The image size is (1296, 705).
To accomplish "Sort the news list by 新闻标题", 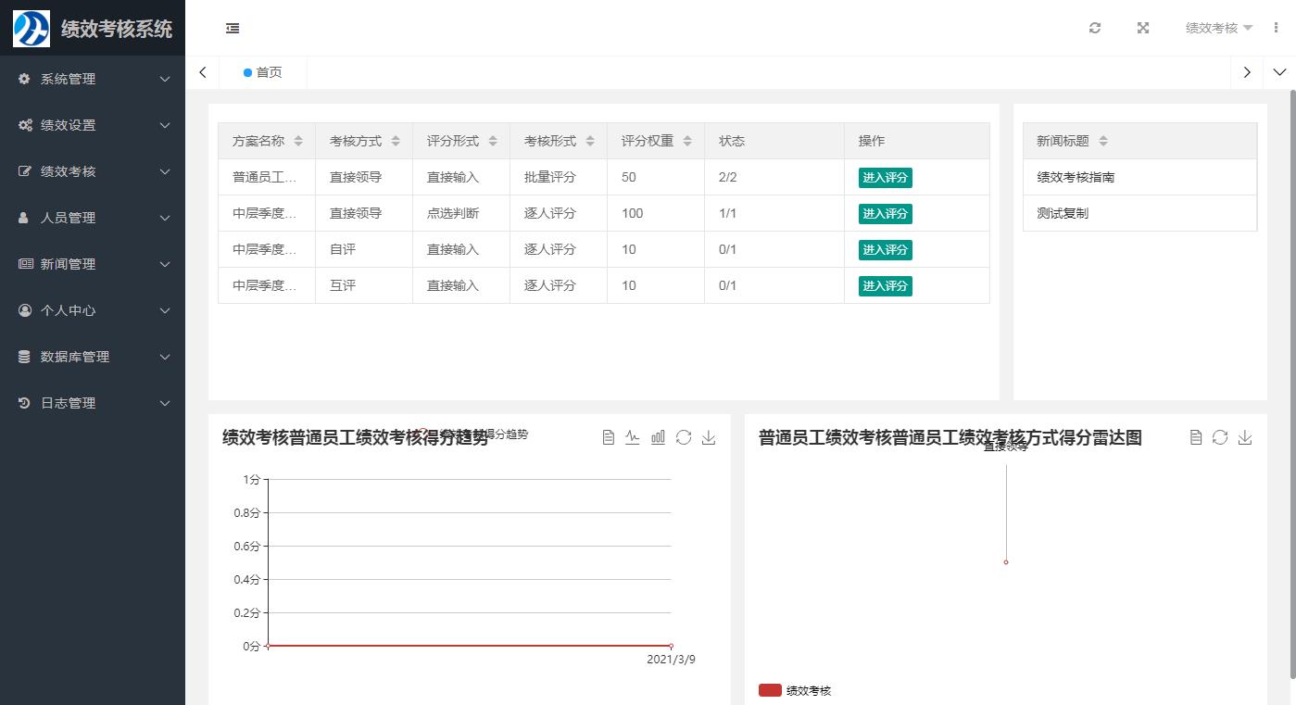I will tap(1103, 141).
